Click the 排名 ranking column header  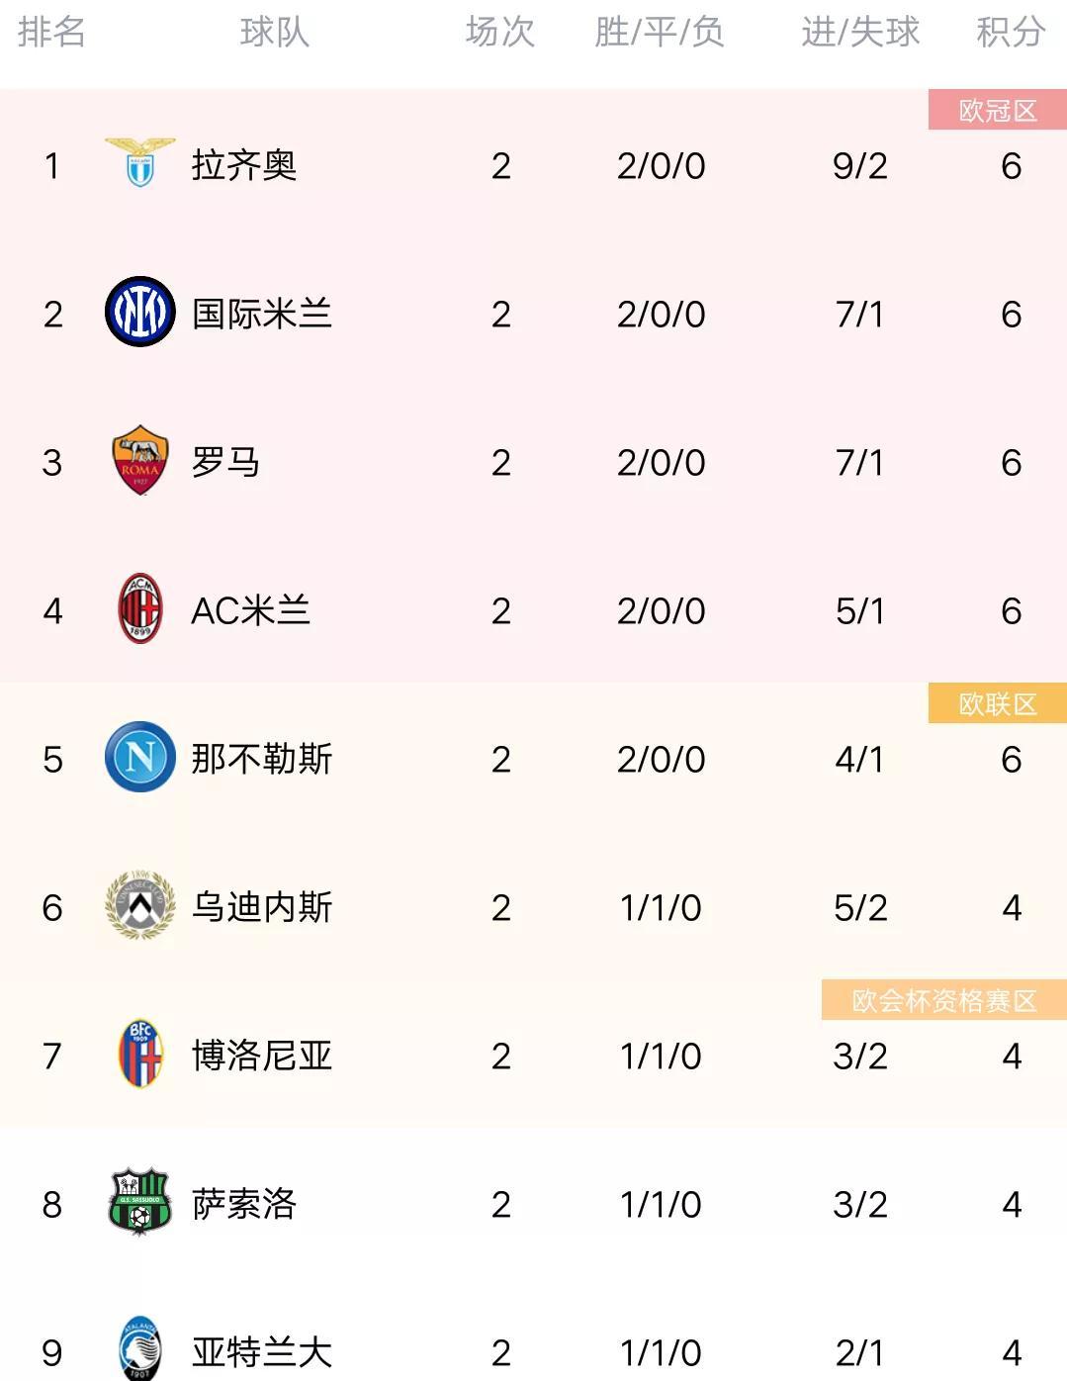(51, 33)
